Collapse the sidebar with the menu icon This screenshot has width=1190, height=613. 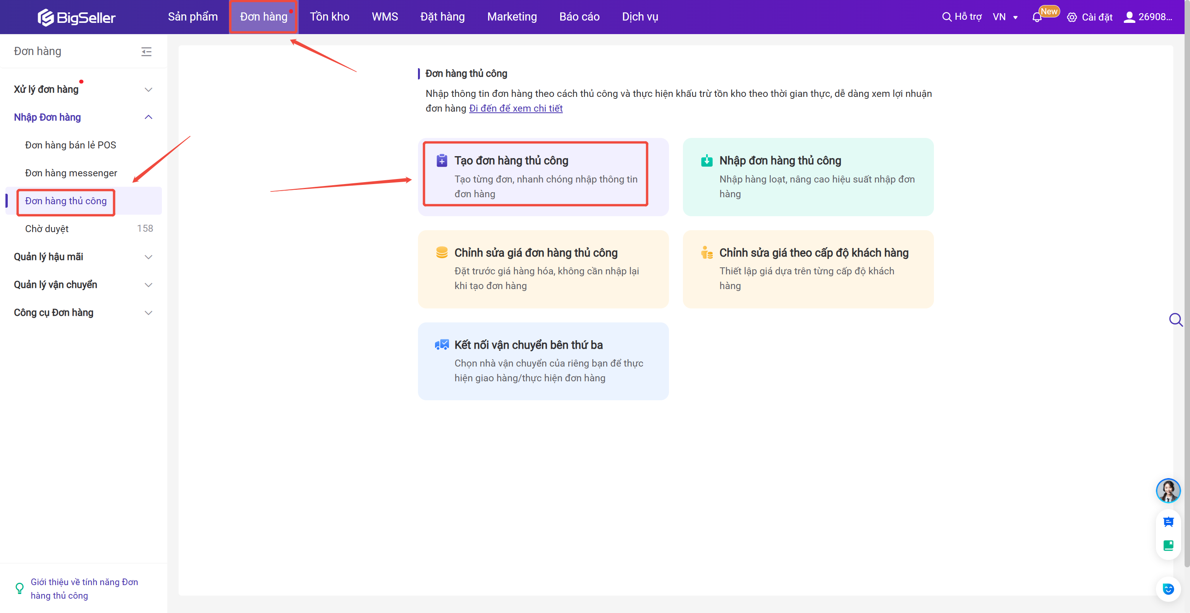(x=146, y=51)
